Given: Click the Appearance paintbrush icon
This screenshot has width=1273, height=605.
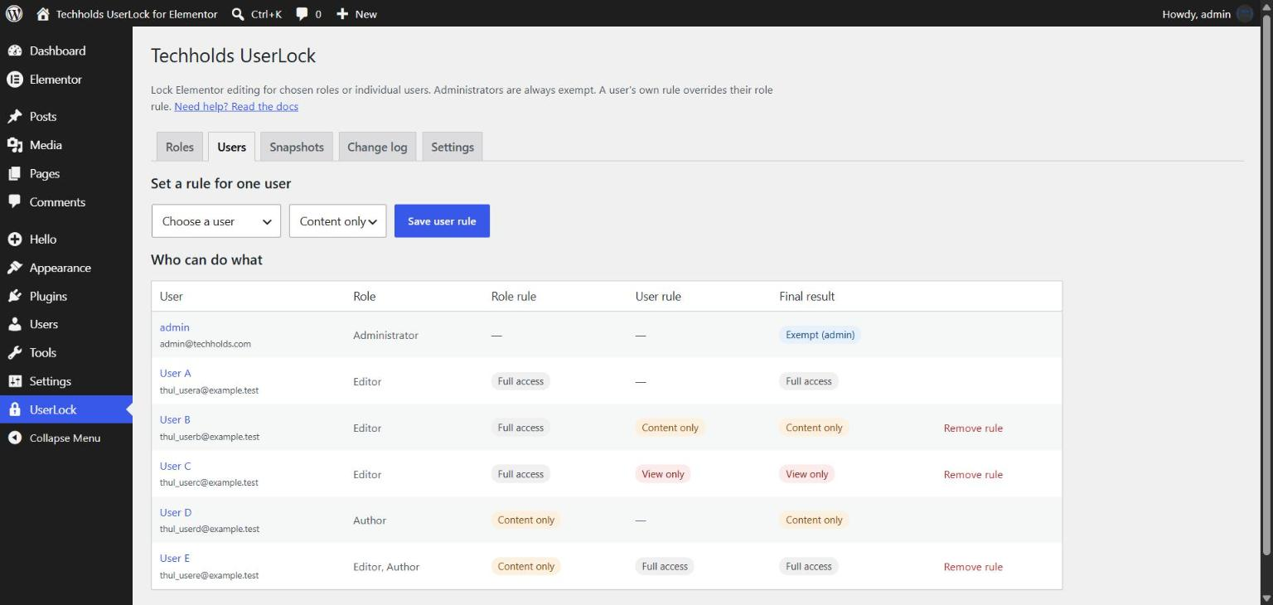Looking at the screenshot, I should pyautogui.click(x=15, y=268).
